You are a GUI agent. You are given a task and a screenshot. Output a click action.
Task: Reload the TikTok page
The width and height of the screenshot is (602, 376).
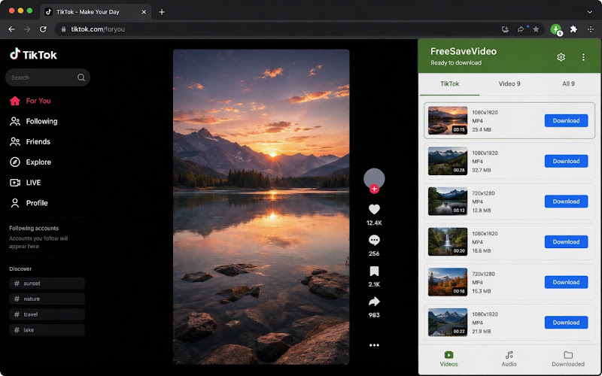pos(43,29)
